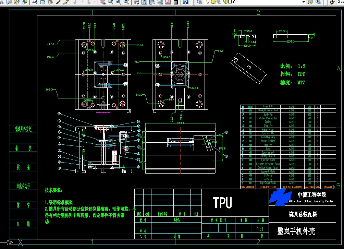Paste from clipboard icon
This screenshot has width=344, height=249.
tap(50, 2)
